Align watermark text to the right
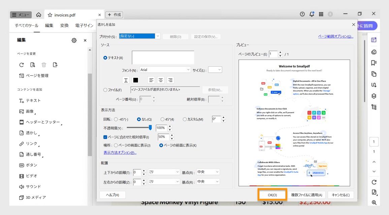Screen dimensions: 389x215 pos(170,80)
